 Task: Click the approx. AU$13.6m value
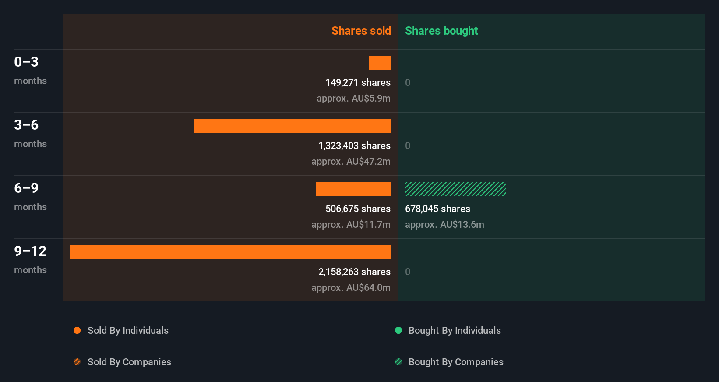(x=444, y=224)
